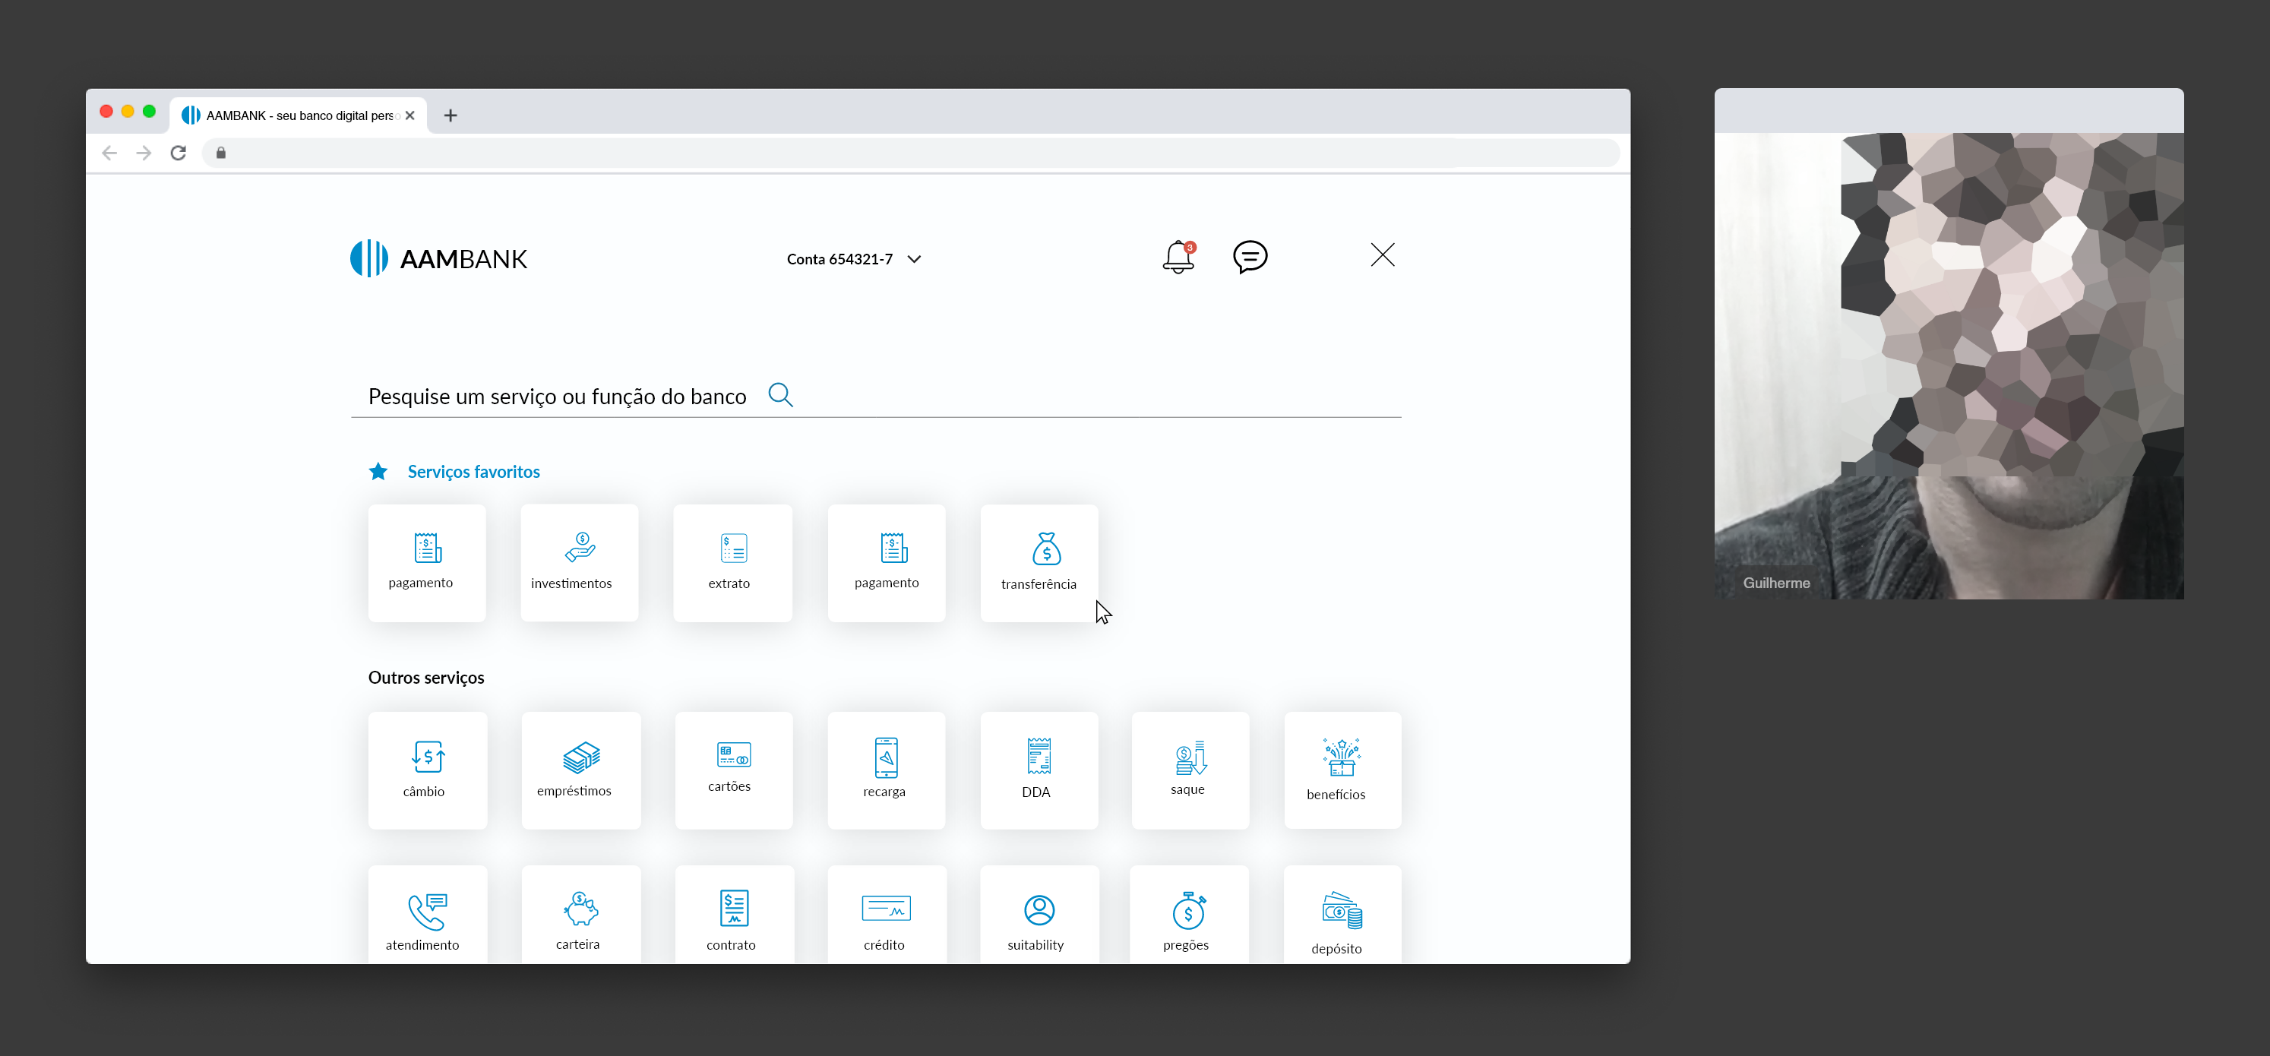Open the cartões service card
This screenshot has height=1056, width=2270.
(733, 770)
